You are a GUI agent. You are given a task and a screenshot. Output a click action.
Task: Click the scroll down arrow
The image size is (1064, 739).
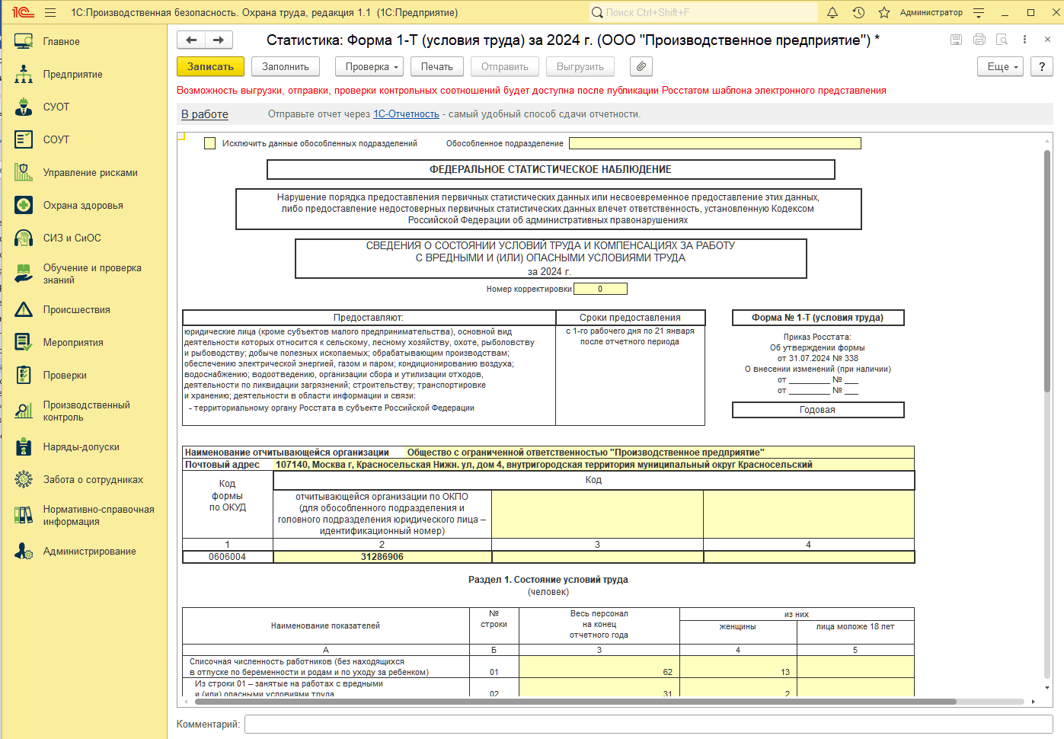click(x=1047, y=688)
